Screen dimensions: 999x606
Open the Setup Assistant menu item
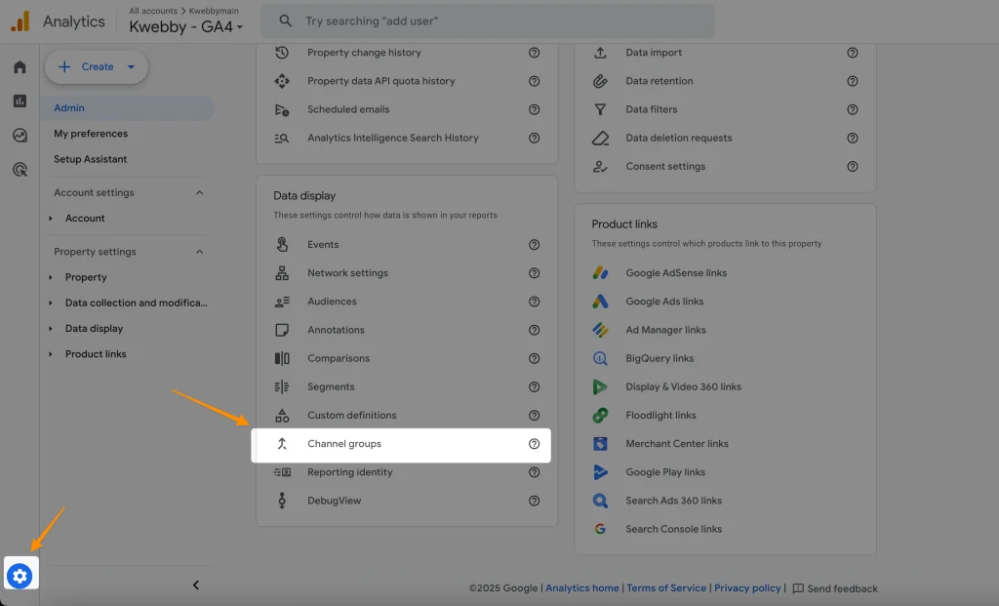tap(92, 158)
